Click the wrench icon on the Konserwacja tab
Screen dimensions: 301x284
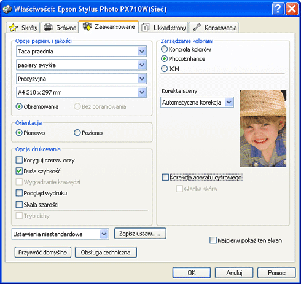(x=197, y=27)
